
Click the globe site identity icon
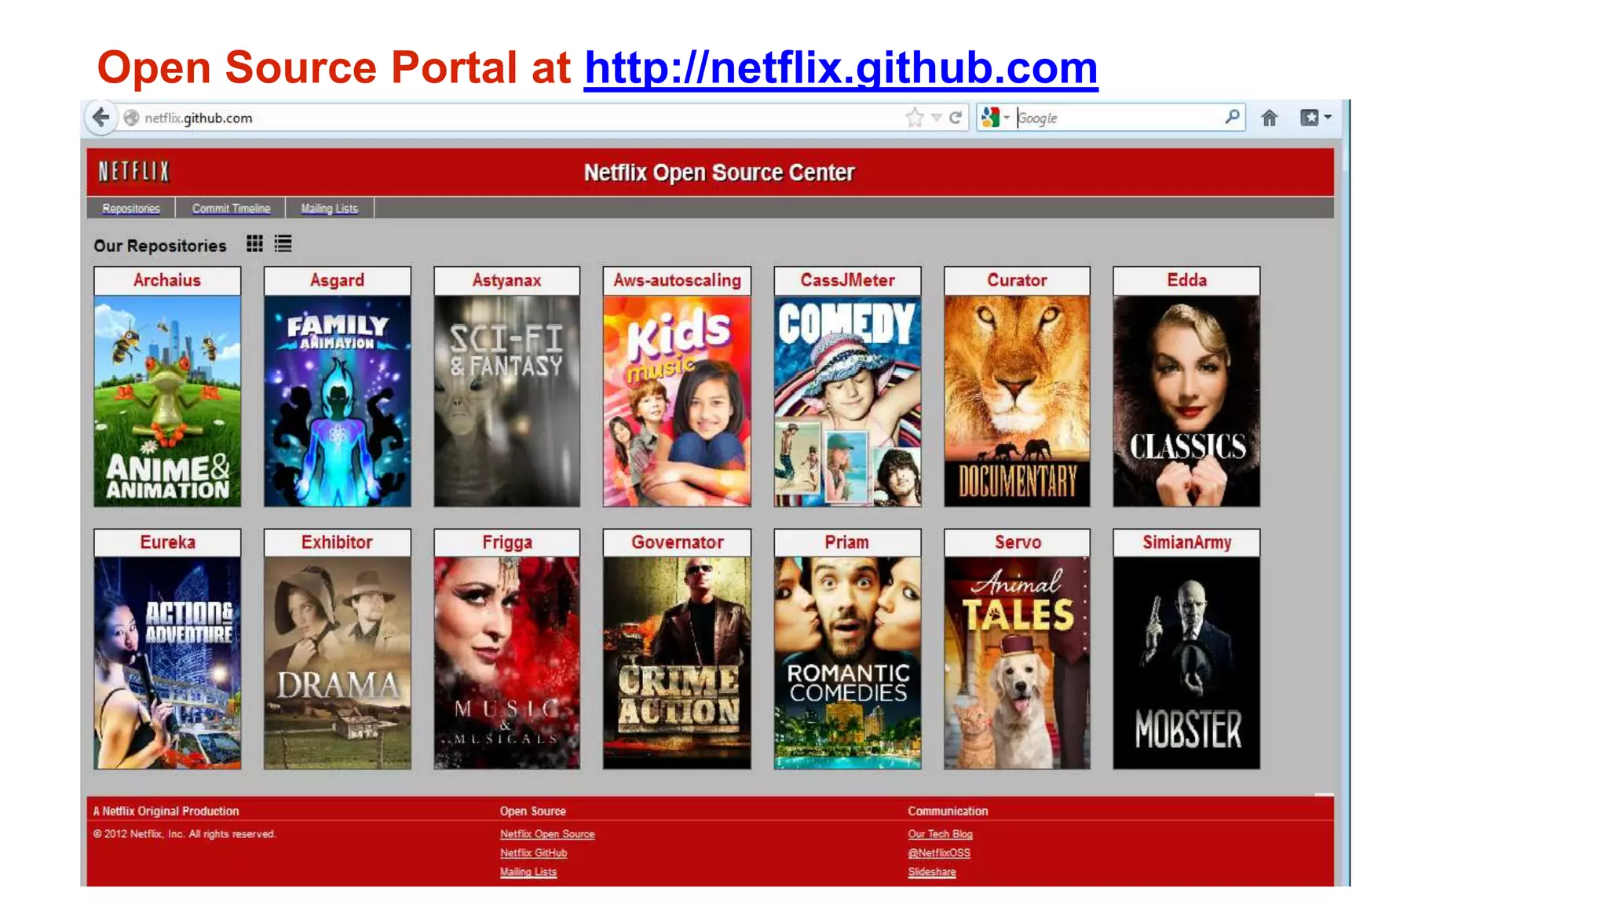[x=131, y=118]
